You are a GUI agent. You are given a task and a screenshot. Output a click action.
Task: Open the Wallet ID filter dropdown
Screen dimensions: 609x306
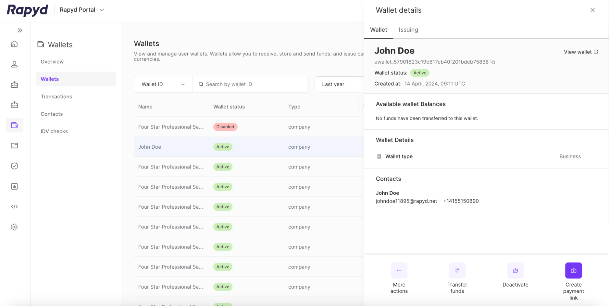point(163,84)
